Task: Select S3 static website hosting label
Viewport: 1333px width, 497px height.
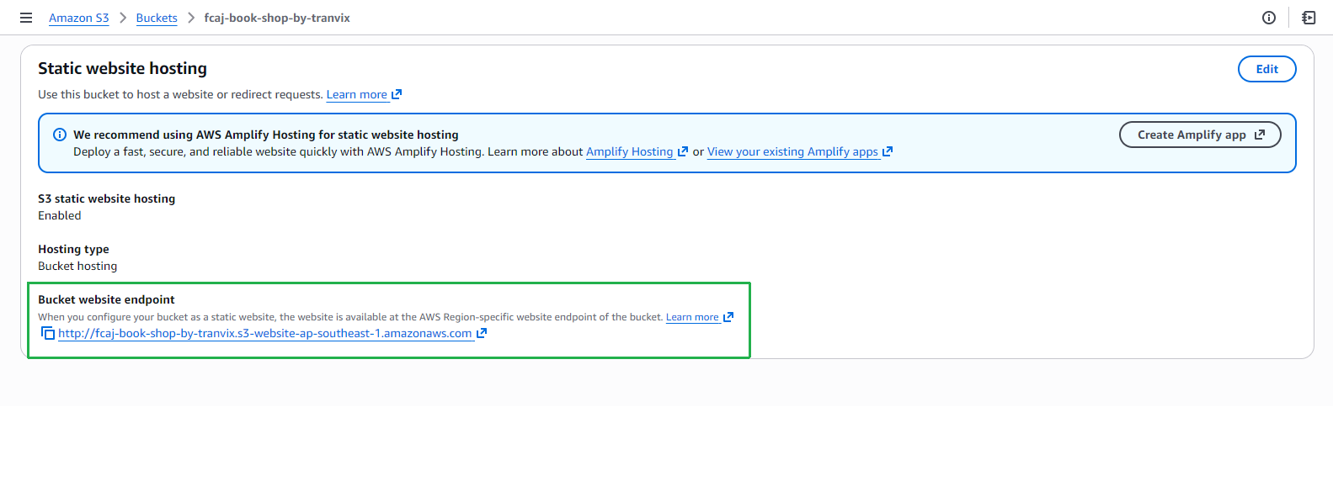Action: [107, 199]
